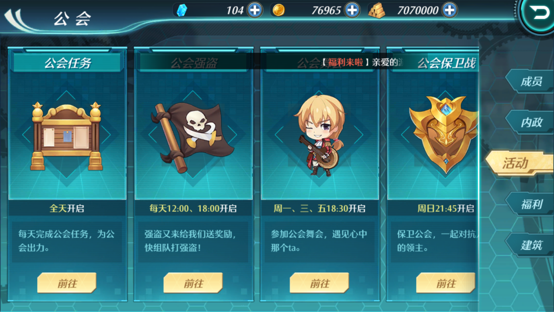Screen dimensions: 554x312
Task: Click the back chevron beside 公会 title
Action: click(17, 18)
